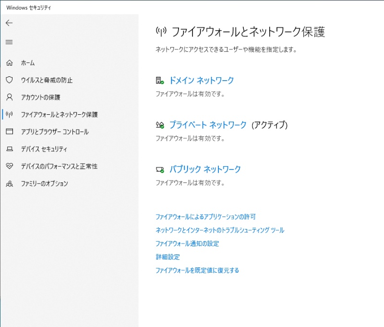Open ウイルスと脅威の防止 from sidebar
384x327 pixels.
(47, 80)
